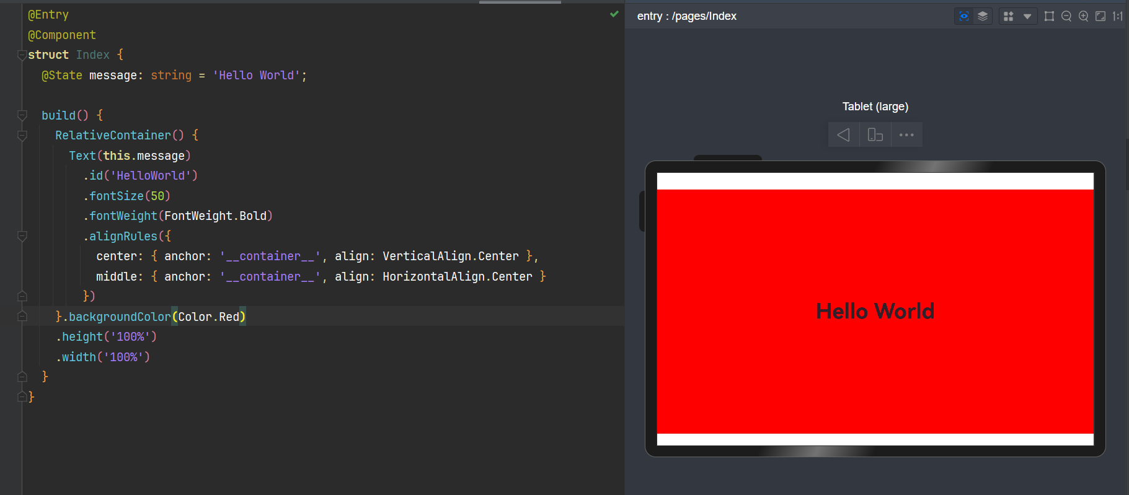Click the layers stack icon in previewer
The width and height of the screenshot is (1129, 495).
click(983, 16)
